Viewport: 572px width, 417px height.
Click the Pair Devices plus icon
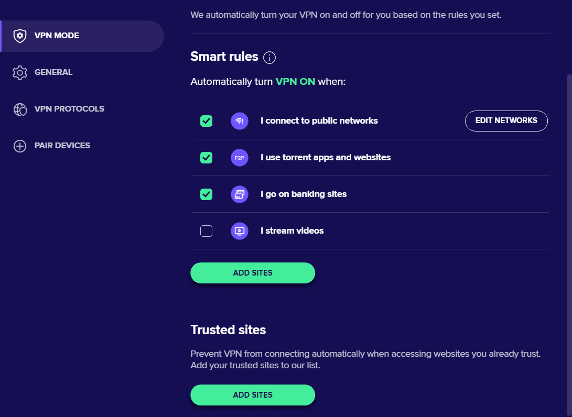tap(20, 146)
